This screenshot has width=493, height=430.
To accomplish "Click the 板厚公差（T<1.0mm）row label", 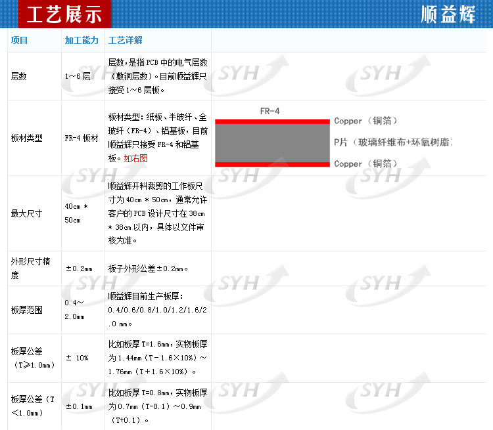I will pos(33,406).
